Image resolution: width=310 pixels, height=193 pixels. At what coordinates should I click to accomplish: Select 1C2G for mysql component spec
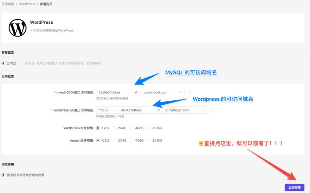98,140
